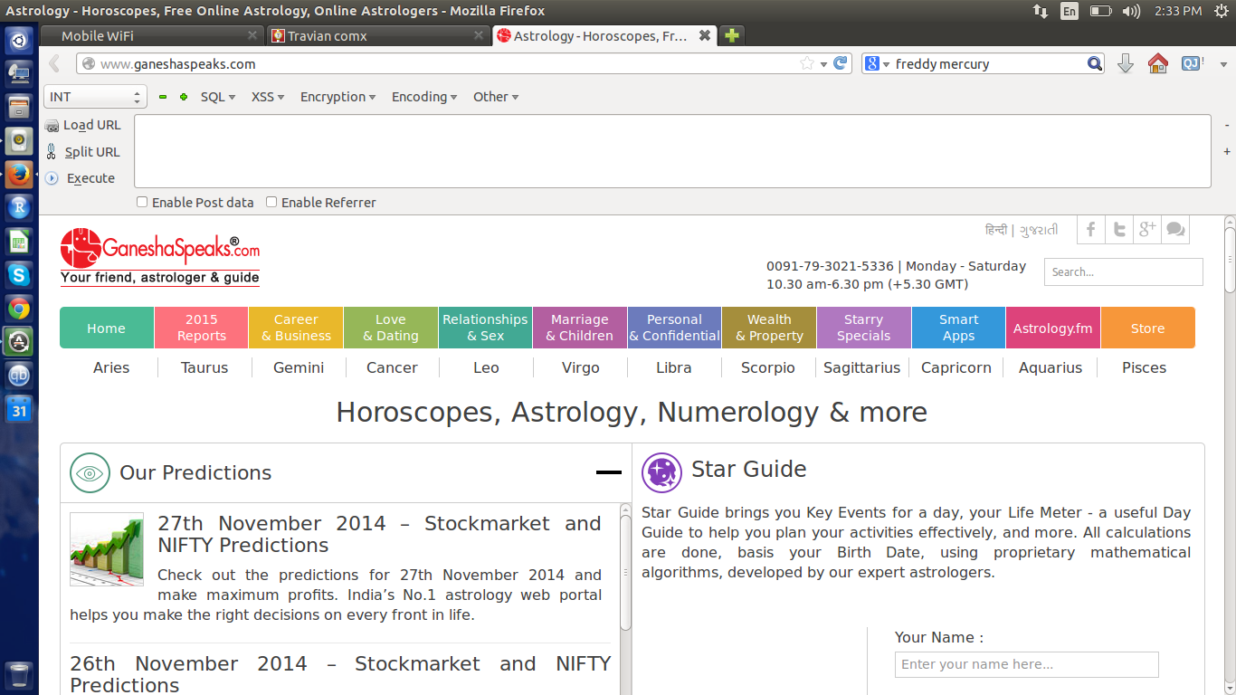Enable the Post data checkbox

pyautogui.click(x=142, y=203)
